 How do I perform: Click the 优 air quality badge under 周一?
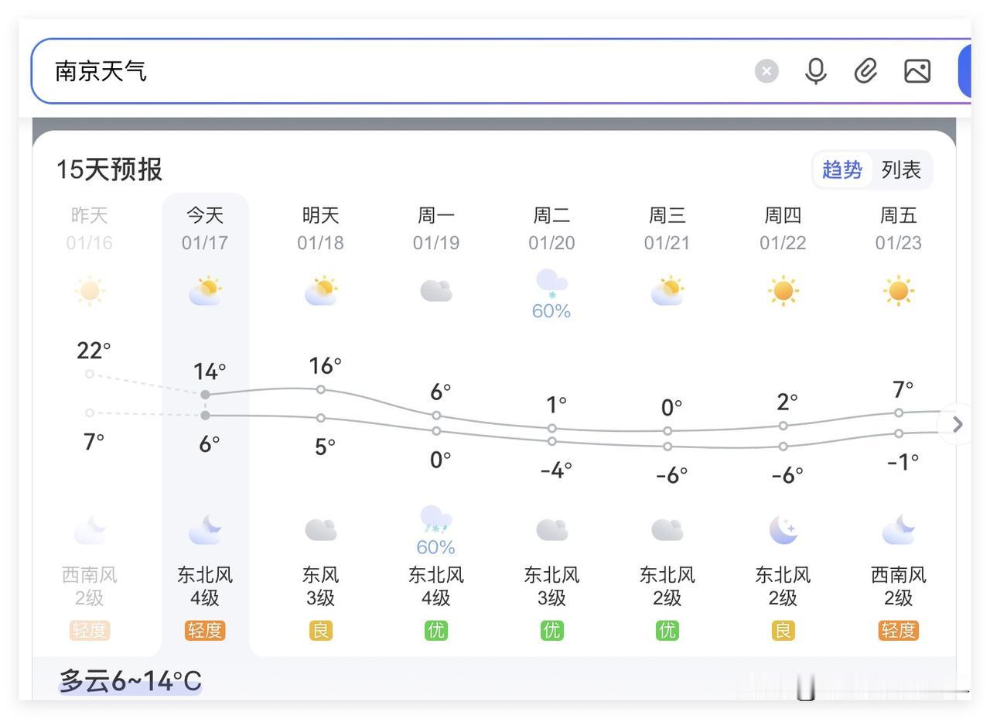point(435,630)
